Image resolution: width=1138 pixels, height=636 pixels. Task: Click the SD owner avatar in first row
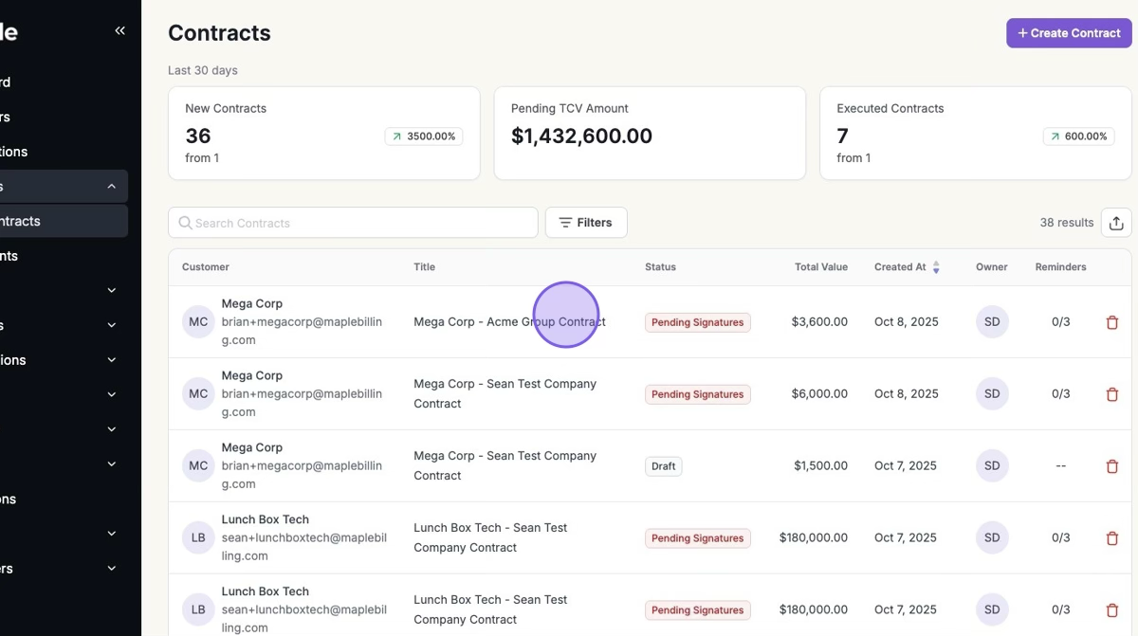point(992,322)
